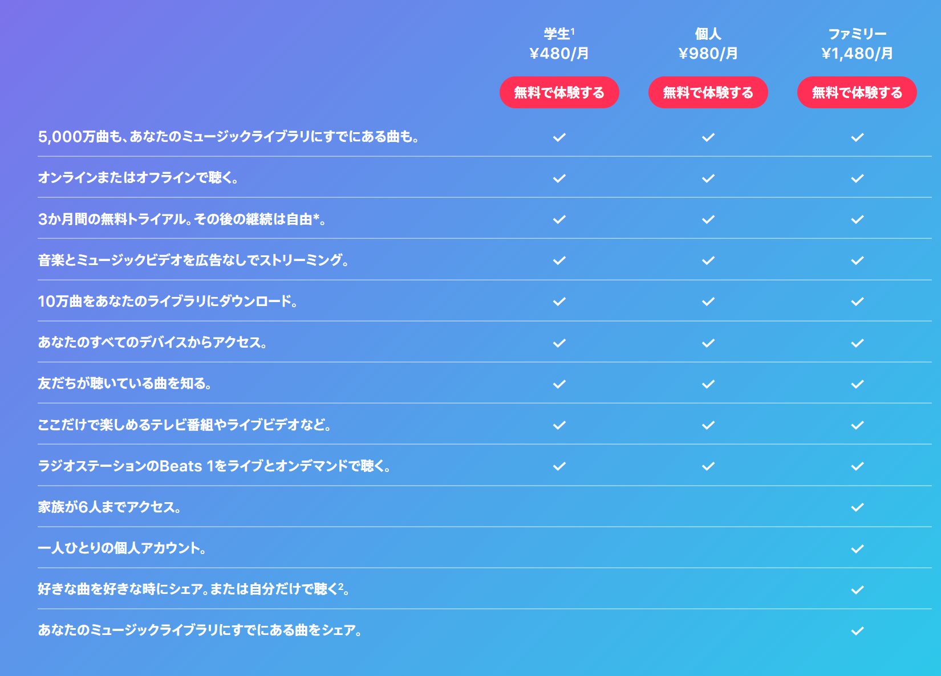Select the 個人 ¥980/月 plan heading
The image size is (941, 676).
click(708, 44)
